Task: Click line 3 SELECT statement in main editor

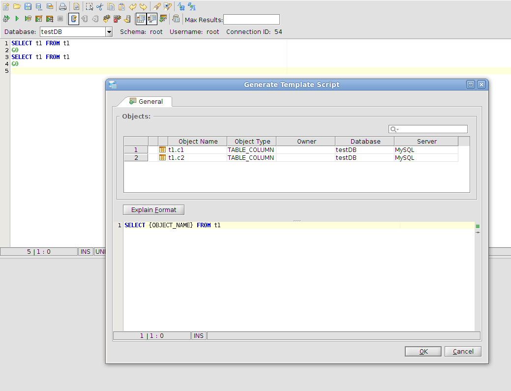Action: click(40, 57)
